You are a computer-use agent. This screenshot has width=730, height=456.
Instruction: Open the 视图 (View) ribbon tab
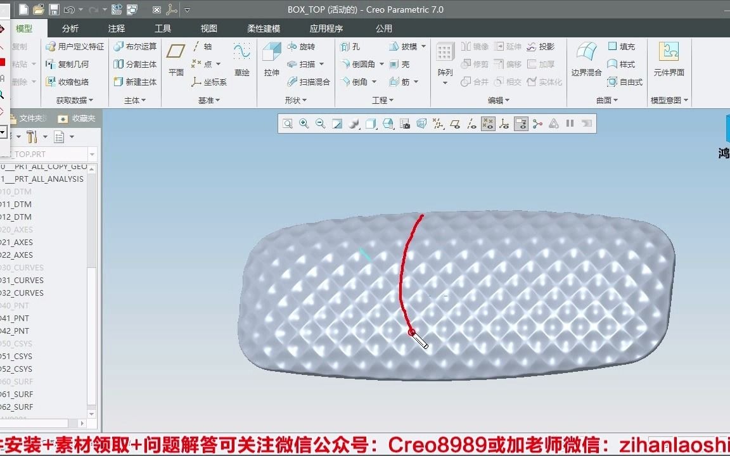[x=208, y=28]
